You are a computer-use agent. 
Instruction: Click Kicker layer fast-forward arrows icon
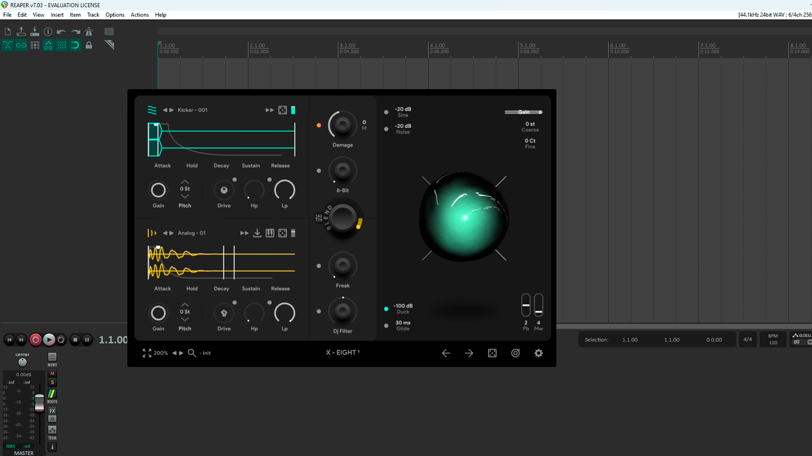pyautogui.click(x=270, y=110)
